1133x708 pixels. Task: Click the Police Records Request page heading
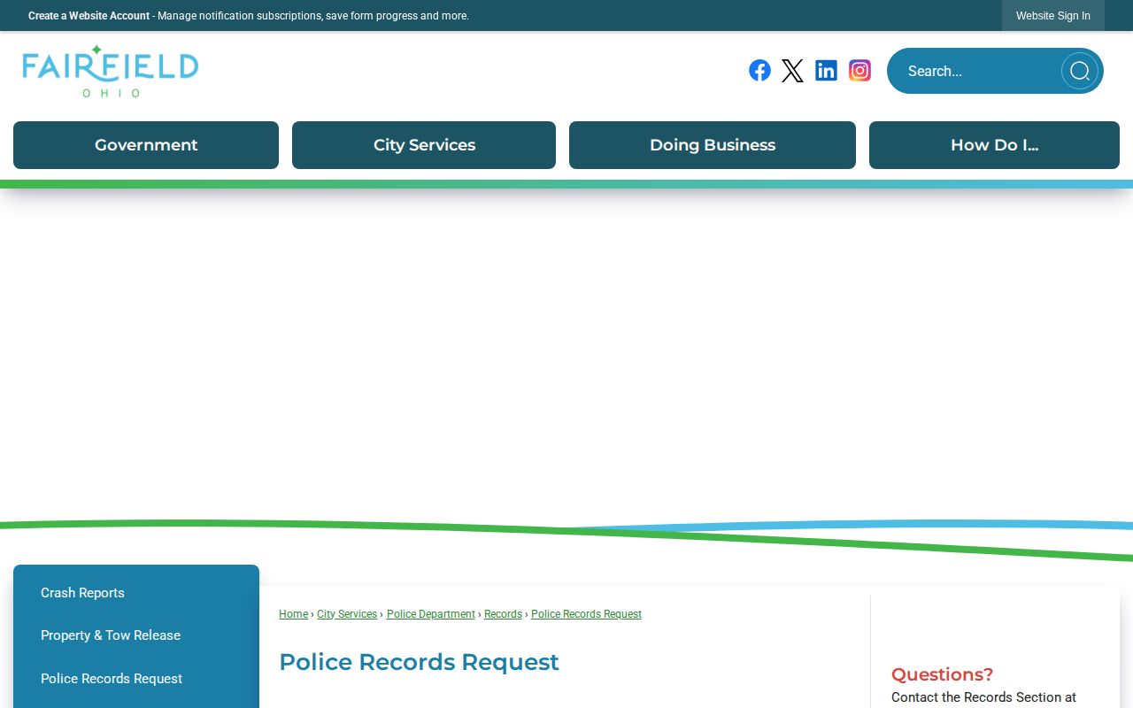[419, 662]
